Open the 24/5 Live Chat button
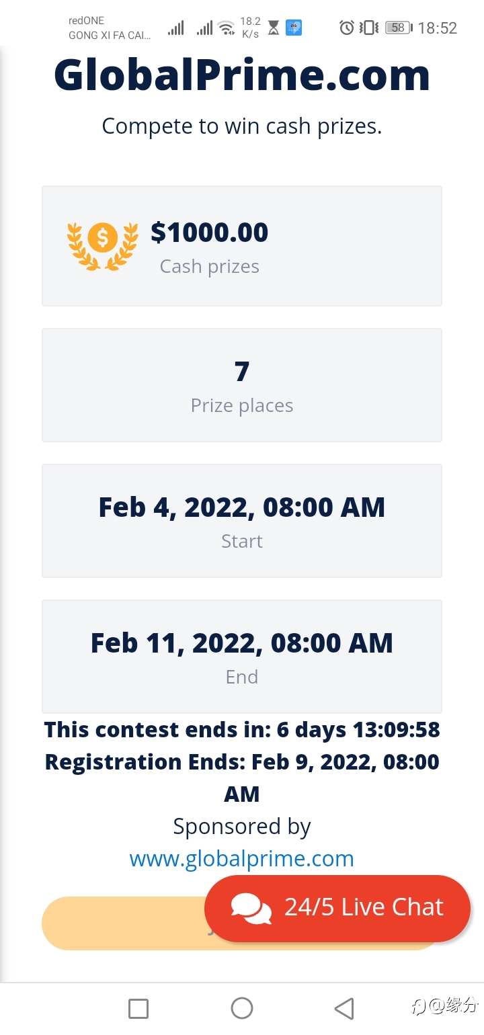The width and height of the screenshot is (484, 1035). coord(337,908)
